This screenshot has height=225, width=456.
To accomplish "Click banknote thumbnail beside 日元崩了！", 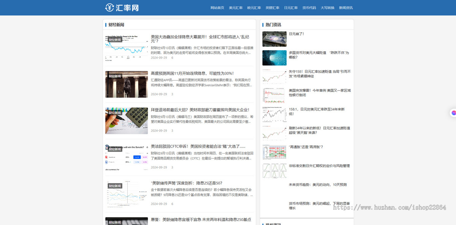I will pyautogui.click(x=274, y=39).
